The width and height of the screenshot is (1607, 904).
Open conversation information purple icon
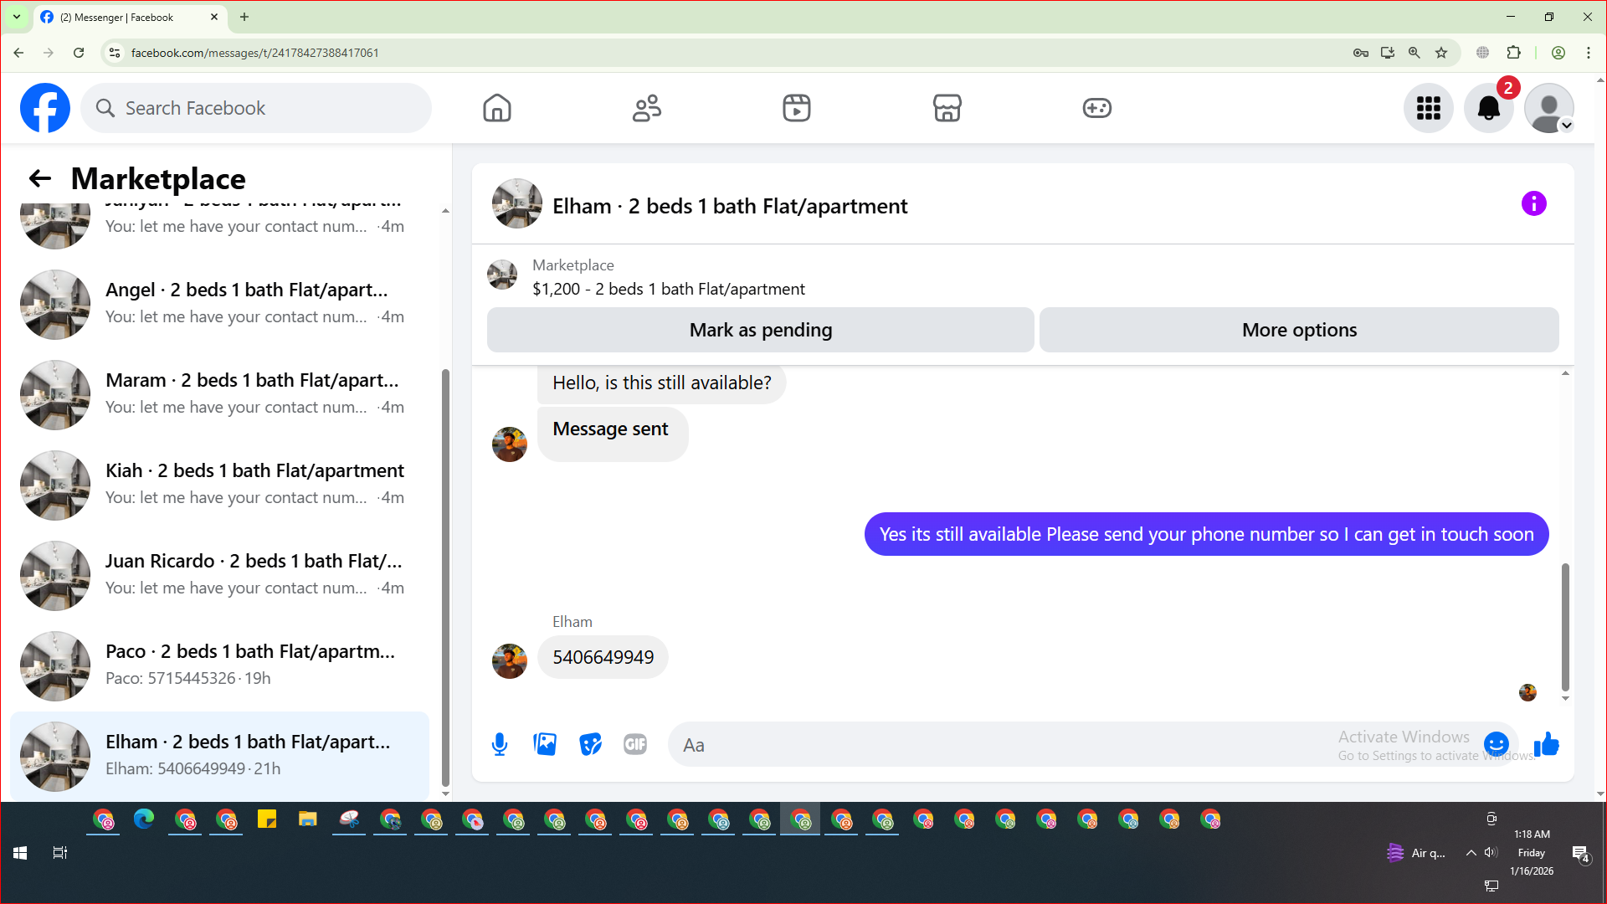(1533, 203)
